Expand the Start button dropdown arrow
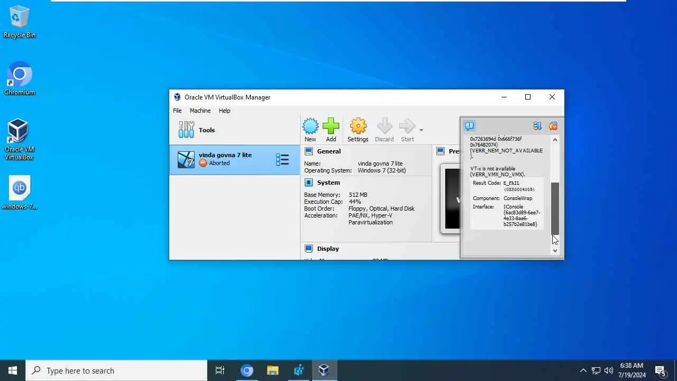The width and height of the screenshot is (677, 381). 421,130
